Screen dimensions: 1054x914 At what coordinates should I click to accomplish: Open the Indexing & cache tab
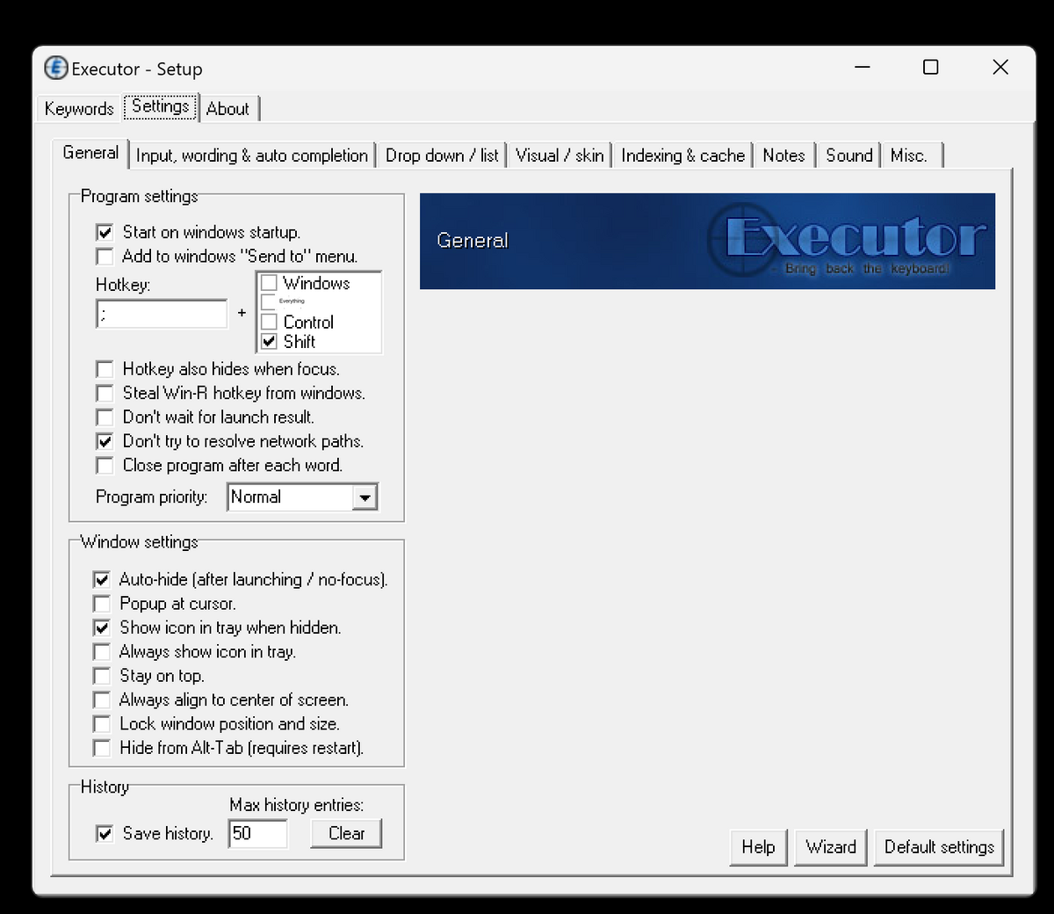coord(682,156)
